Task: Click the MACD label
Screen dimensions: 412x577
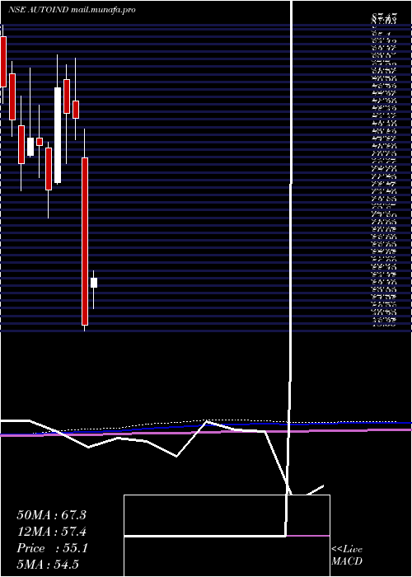Action: tap(347, 561)
